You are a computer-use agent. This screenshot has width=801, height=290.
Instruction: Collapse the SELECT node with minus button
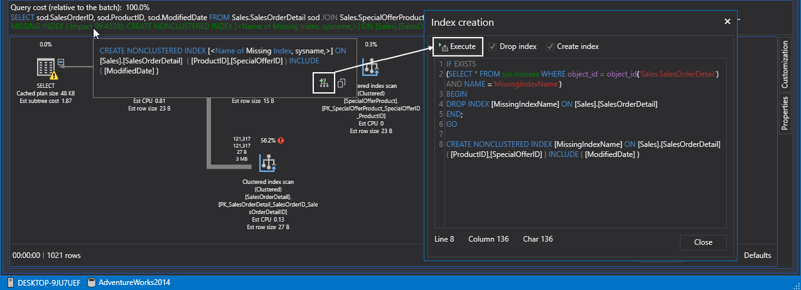click(61, 62)
